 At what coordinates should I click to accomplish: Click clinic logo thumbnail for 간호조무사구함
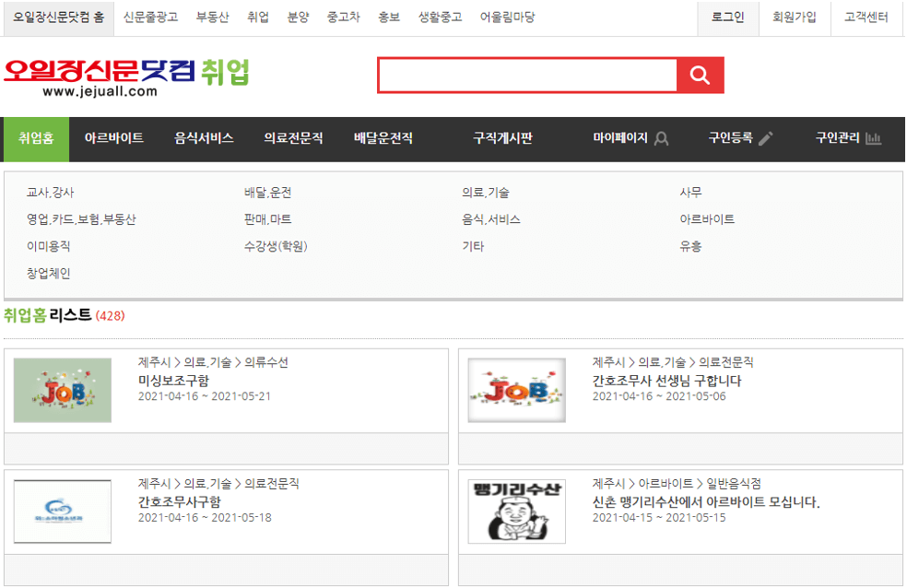click(x=63, y=512)
